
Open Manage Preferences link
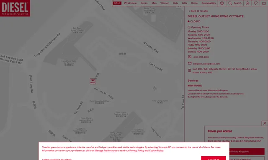[x=106, y=151]
